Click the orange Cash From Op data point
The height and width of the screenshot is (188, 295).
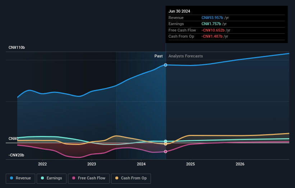click(x=166, y=144)
